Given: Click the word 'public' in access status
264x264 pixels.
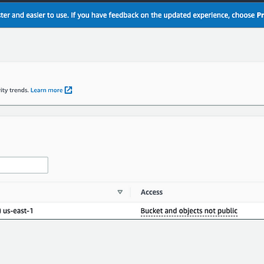Looking at the screenshot, I should pos(227,211).
